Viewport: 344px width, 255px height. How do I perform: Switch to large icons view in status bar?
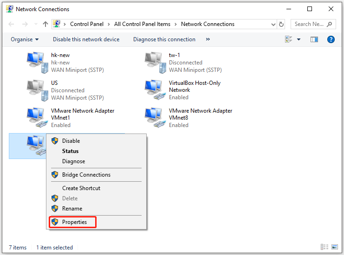pos(335,247)
